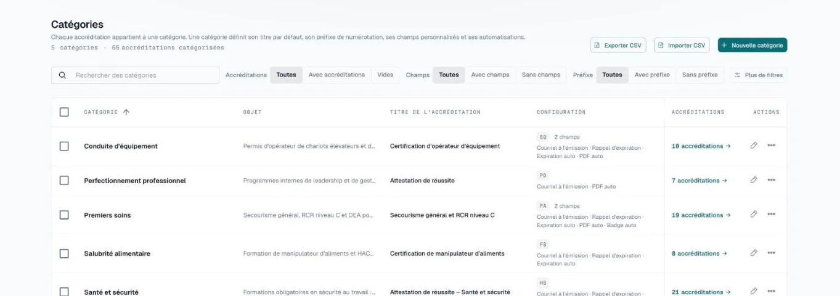Select Toutes in Préfixe filter

(x=612, y=75)
